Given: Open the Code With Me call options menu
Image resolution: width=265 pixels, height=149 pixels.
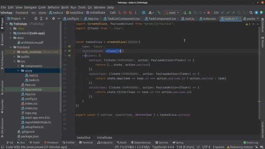Looking at the screenshot, I should [135, 13].
